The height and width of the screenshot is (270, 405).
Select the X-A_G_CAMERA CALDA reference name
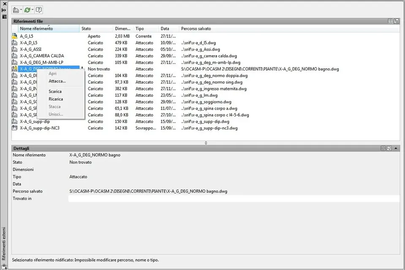tap(42, 56)
